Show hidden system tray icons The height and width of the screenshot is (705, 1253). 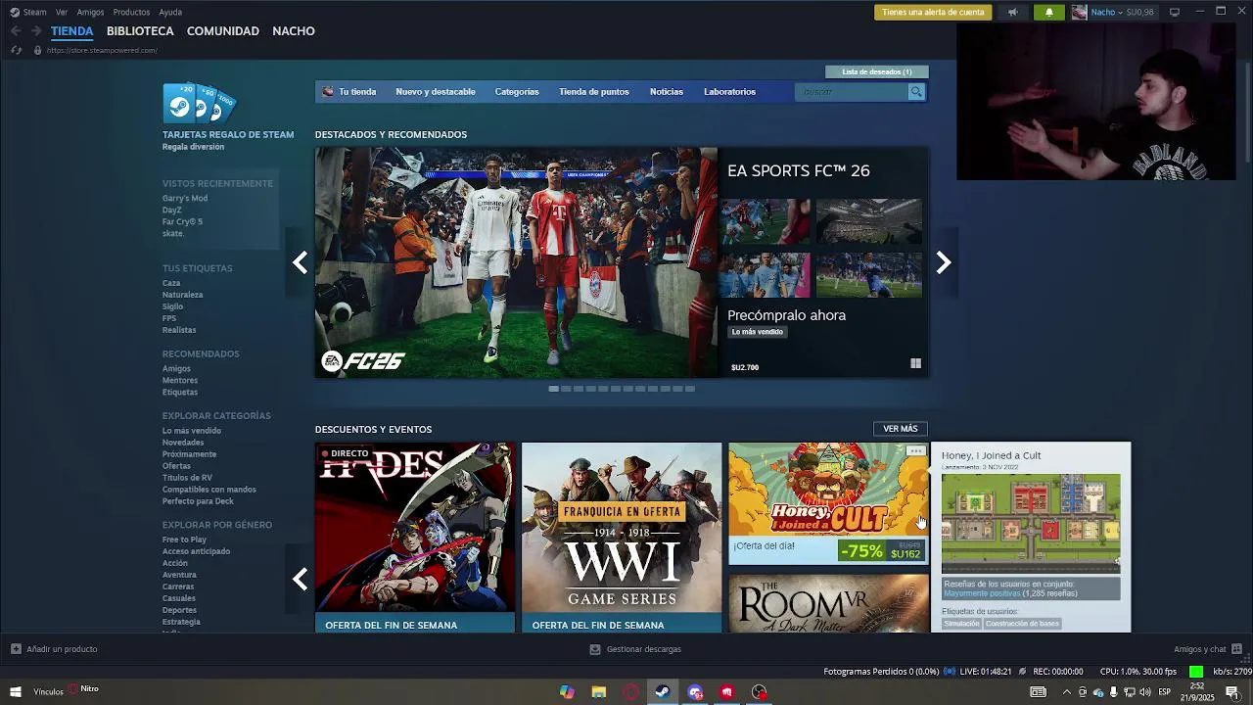(1066, 692)
